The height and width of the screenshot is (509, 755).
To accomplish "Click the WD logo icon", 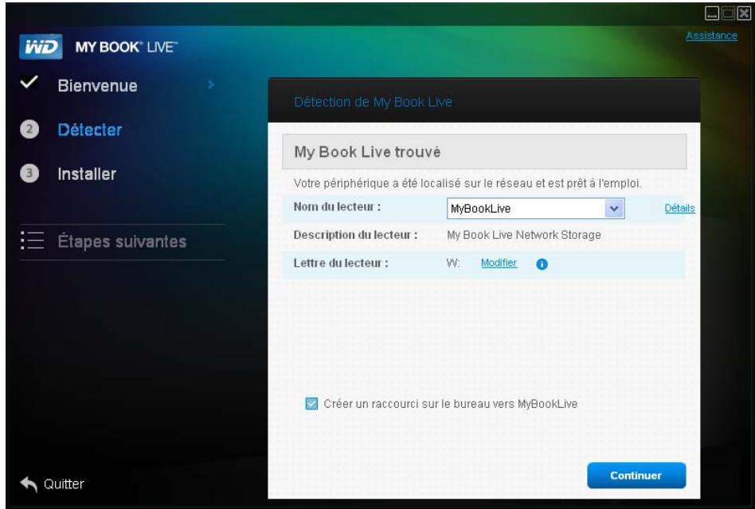I will pos(41,47).
